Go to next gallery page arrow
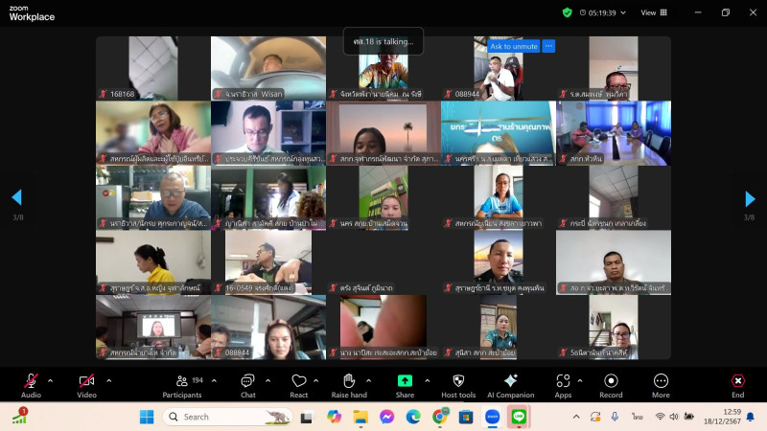Screen dimensions: 767x431 coord(750,198)
